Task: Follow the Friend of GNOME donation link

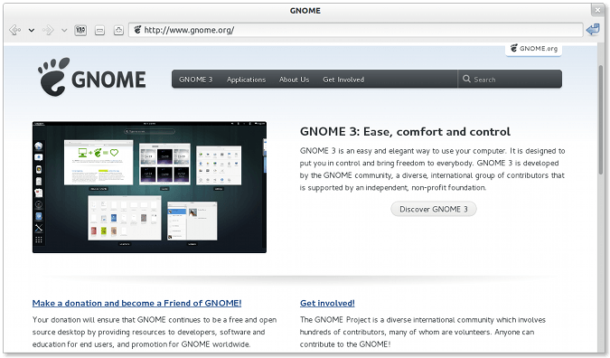Action: point(137,303)
